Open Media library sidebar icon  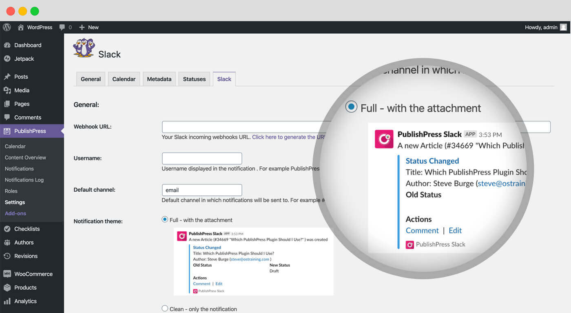coord(7,90)
